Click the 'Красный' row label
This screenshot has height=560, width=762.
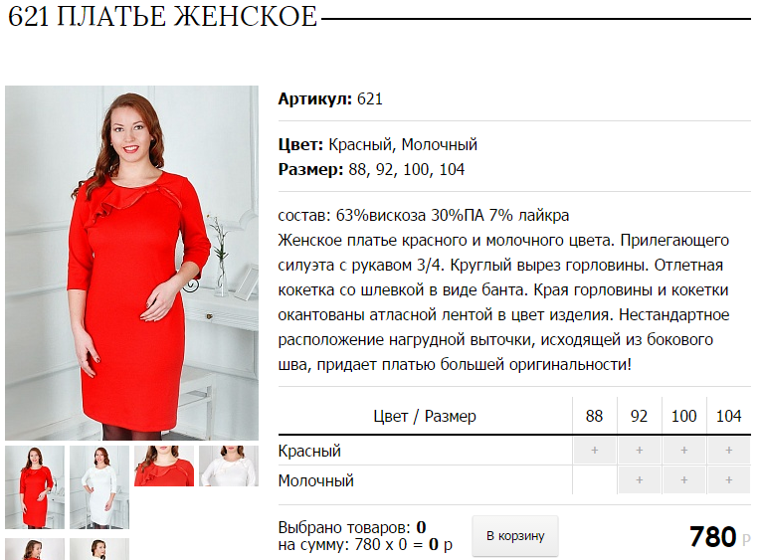(x=309, y=452)
